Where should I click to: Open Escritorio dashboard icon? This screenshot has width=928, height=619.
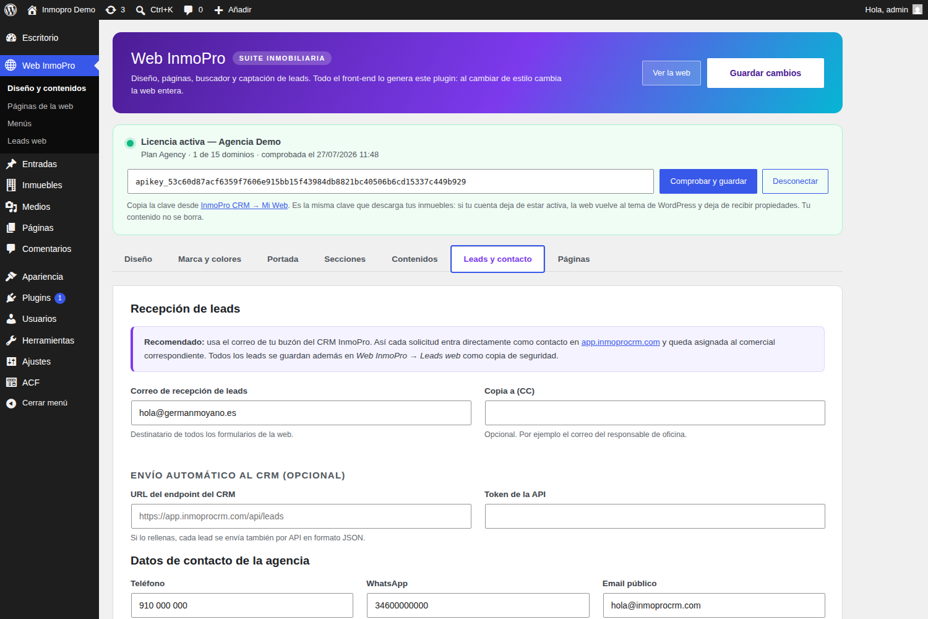11,38
